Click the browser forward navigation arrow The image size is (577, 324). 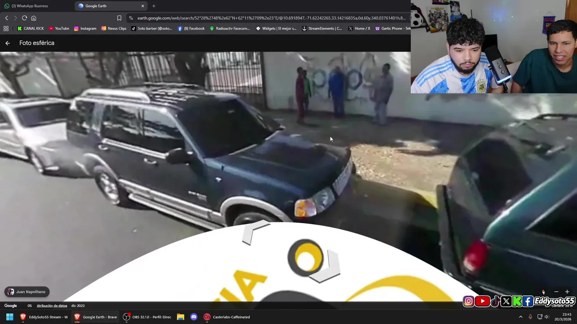coord(15,18)
